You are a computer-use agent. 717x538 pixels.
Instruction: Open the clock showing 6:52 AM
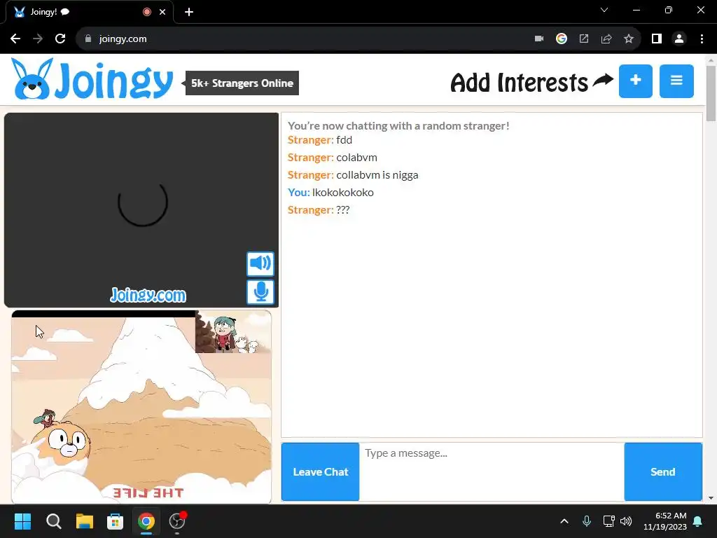coord(665,521)
